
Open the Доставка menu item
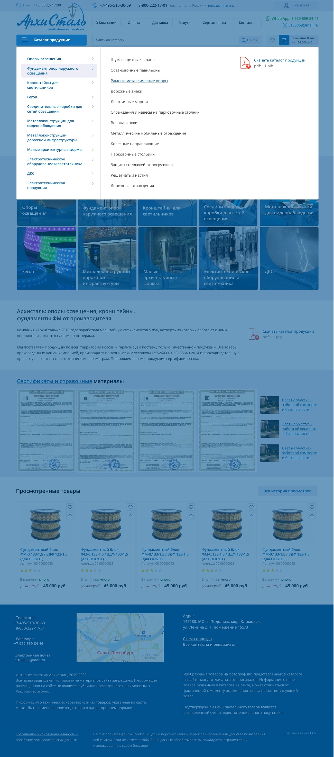tap(160, 23)
